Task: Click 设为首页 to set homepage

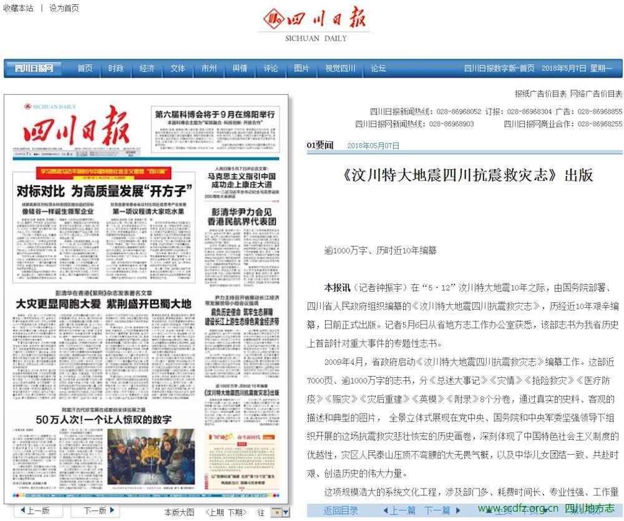Action: pos(64,8)
